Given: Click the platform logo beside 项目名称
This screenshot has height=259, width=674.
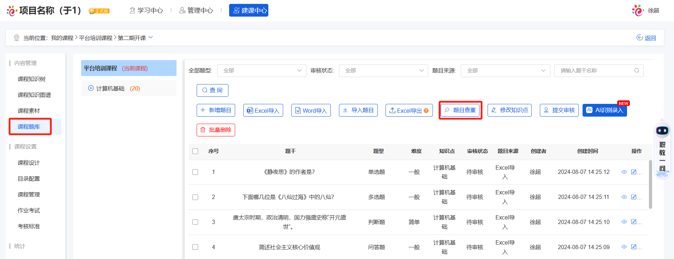Looking at the screenshot, I should pyautogui.click(x=12, y=11).
